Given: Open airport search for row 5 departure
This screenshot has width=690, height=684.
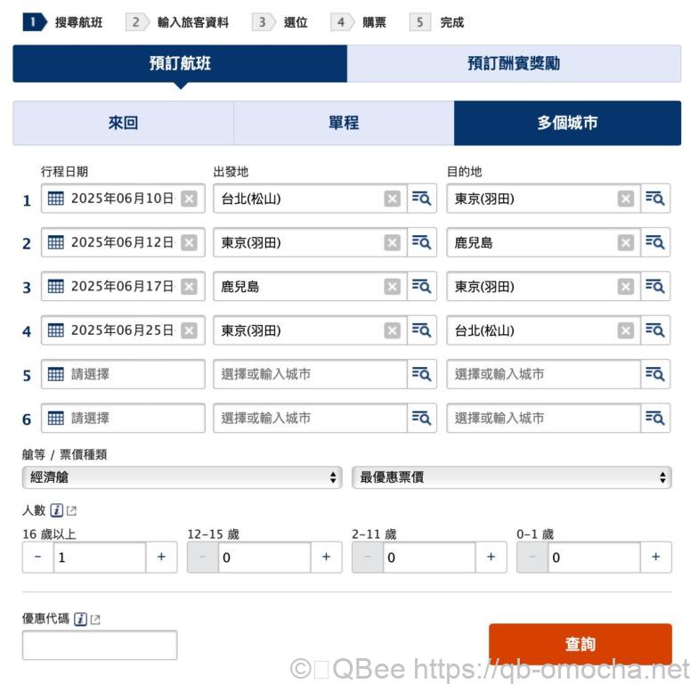Looking at the screenshot, I should tap(421, 374).
